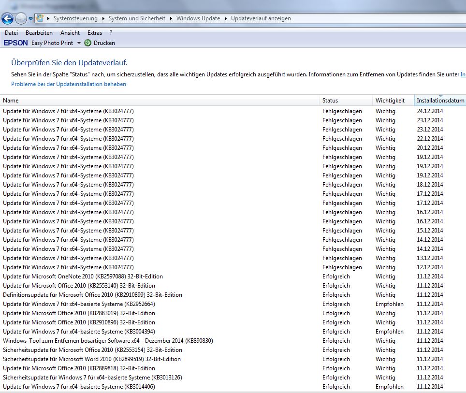Navigate to Systemsteuerung breadcrumb
This screenshot has width=466, height=393.
[75, 18]
